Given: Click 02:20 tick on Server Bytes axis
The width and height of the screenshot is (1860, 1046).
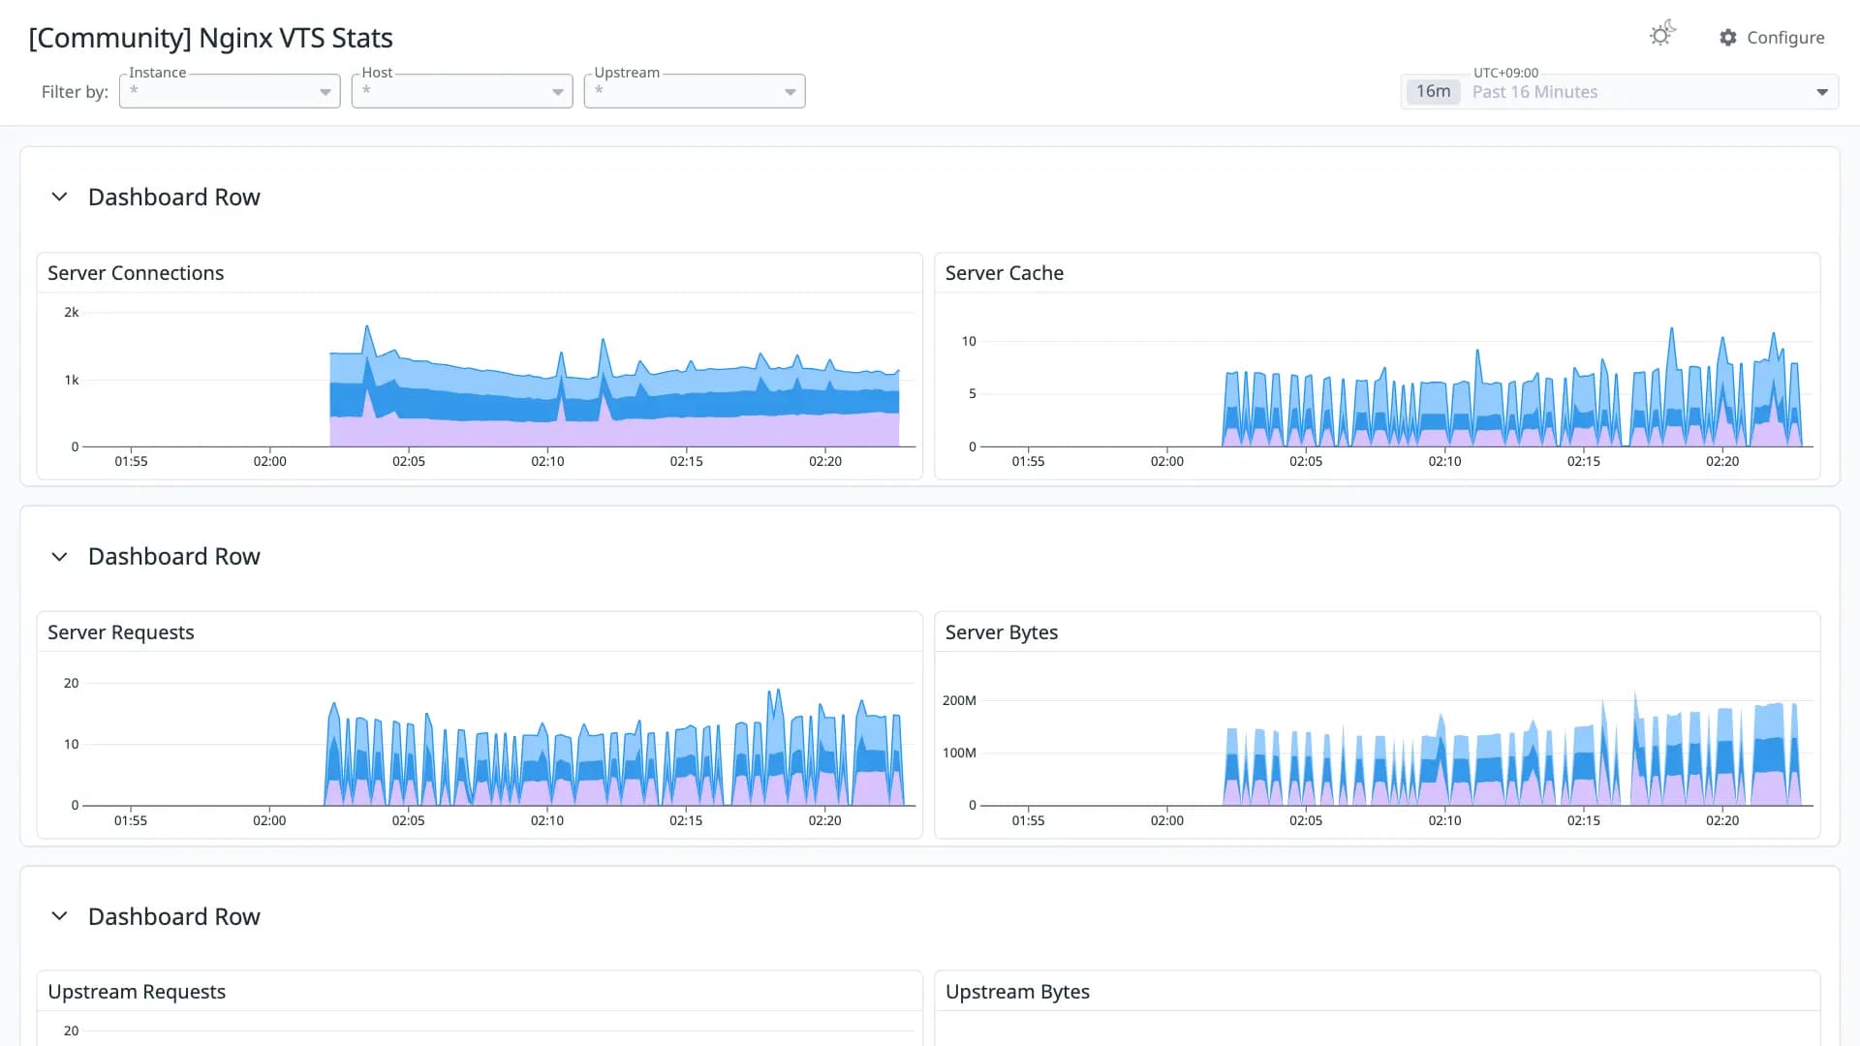Looking at the screenshot, I should (1722, 820).
